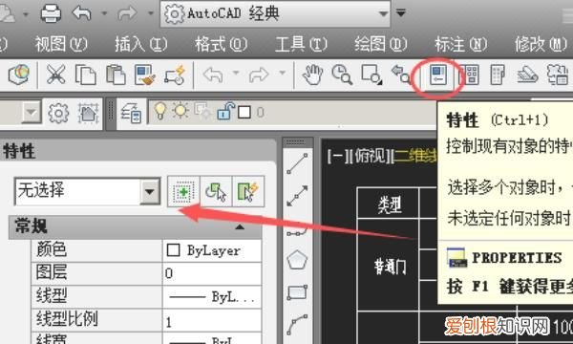The image size is (573, 344).
Task: Click the Redo arrow in quick access toolbar
Action: pyautogui.click(x=127, y=13)
